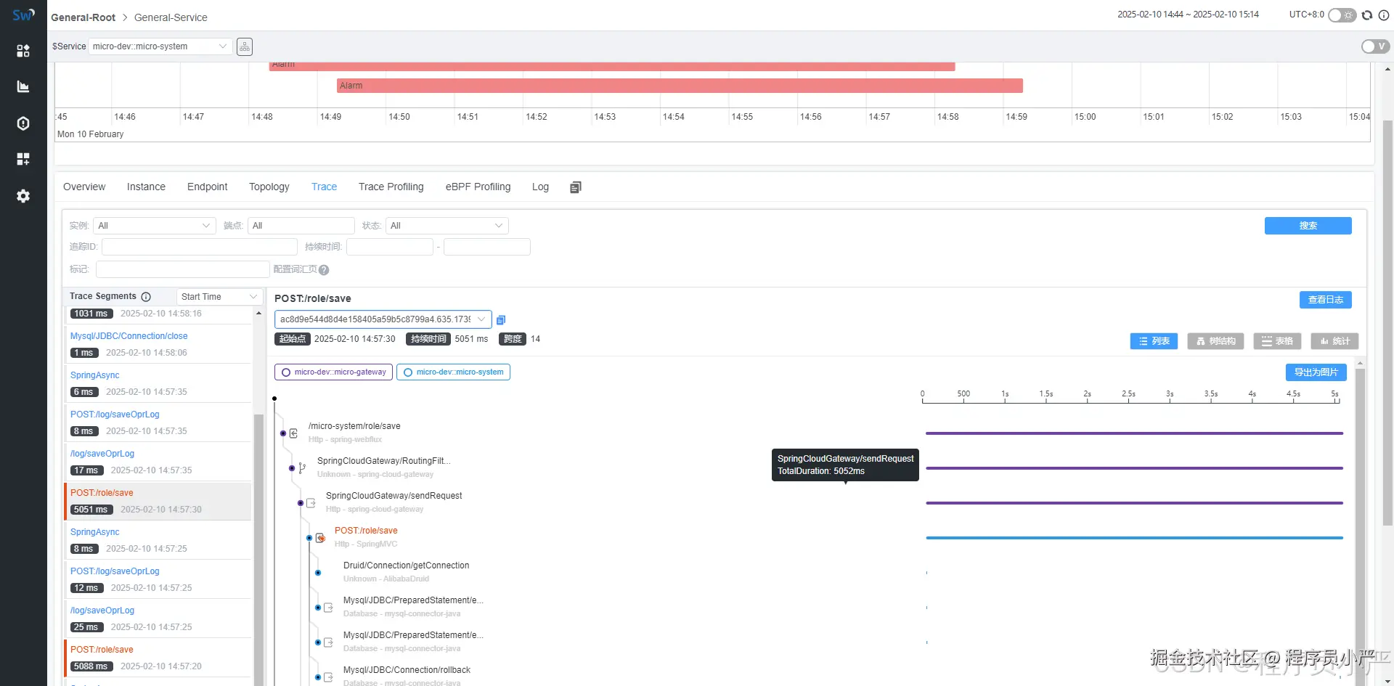This screenshot has width=1394, height=686.
Task: Open the 实例 instance dropdown
Action: 155,226
